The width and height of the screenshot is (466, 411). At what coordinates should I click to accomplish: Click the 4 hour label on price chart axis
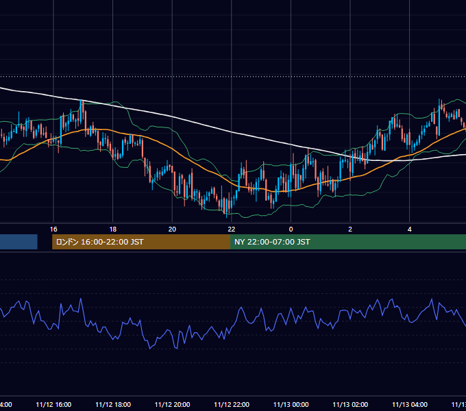pos(410,229)
